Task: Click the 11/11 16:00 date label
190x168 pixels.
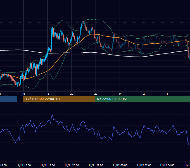Action: [23, 165]
